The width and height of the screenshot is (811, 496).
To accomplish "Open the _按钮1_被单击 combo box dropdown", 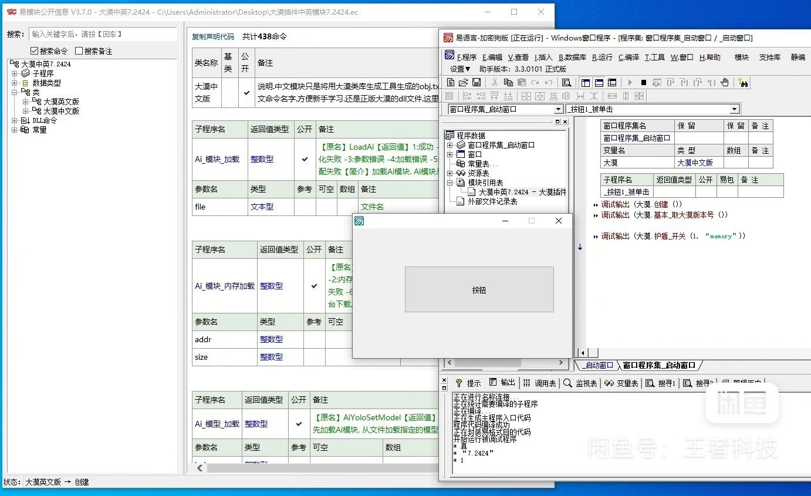I will click(x=734, y=109).
